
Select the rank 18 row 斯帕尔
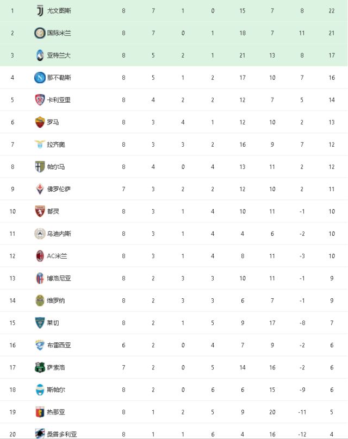[x=174, y=390]
